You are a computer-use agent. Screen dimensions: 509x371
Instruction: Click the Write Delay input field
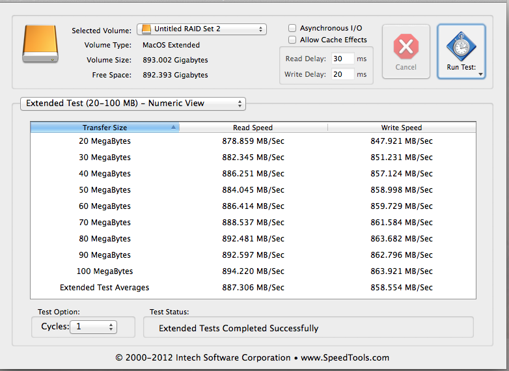342,74
